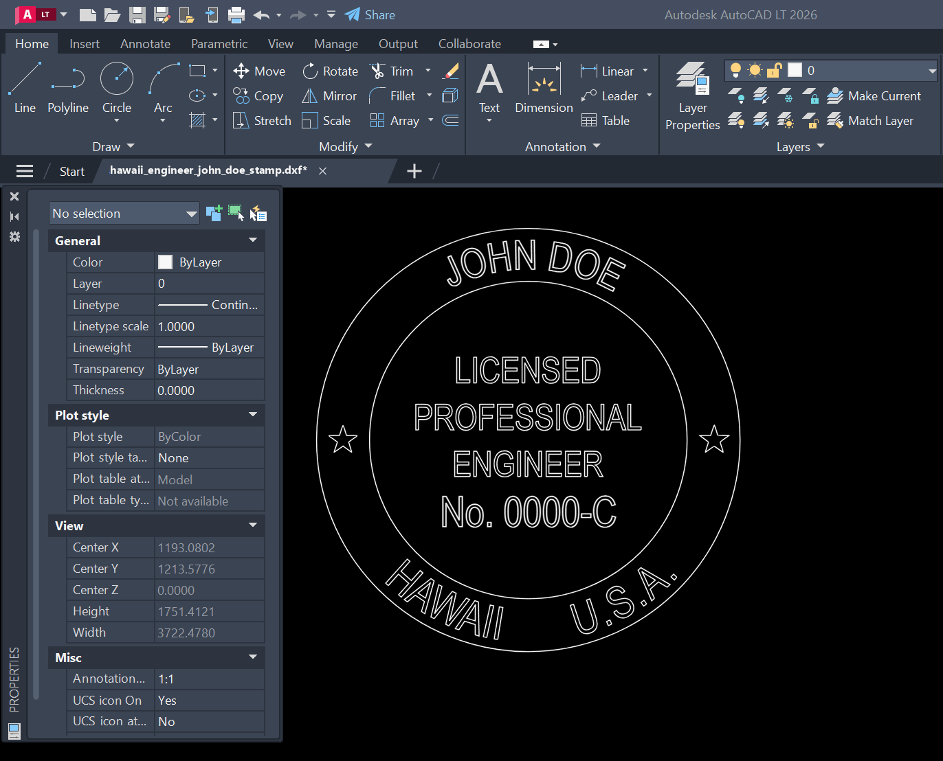This screenshot has height=761, width=943.
Task: Collapse the Plot style section
Action: click(x=253, y=415)
